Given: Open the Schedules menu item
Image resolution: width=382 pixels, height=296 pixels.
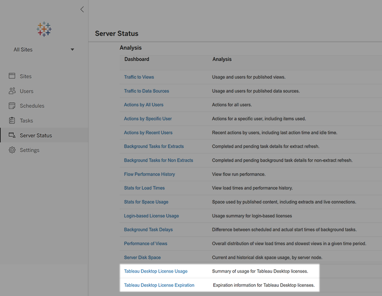Looking at the screenshot, I should 32,106.
